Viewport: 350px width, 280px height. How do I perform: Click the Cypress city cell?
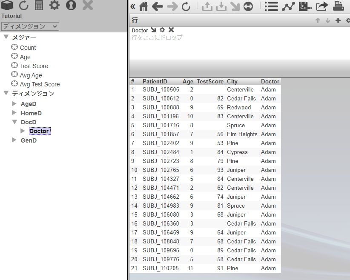[x=237, y=152]
